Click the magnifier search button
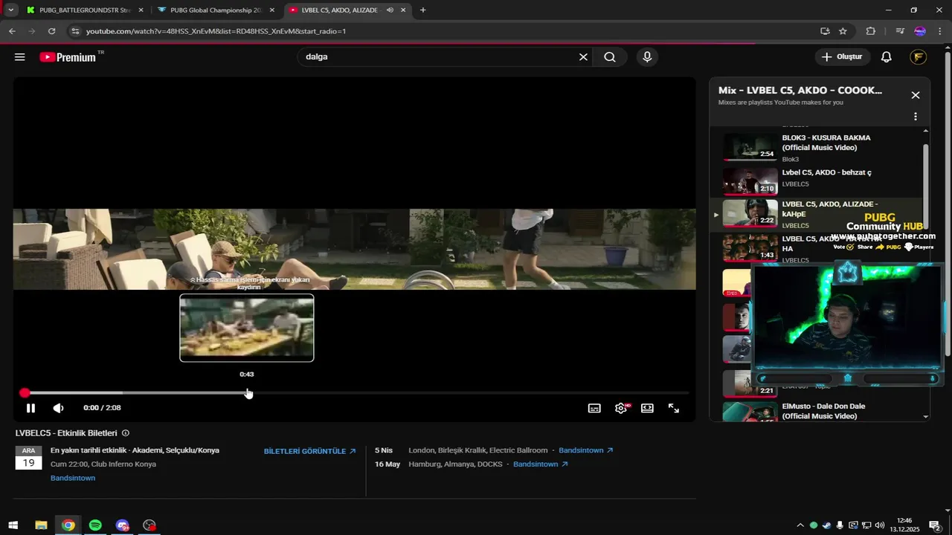This screenshot has width=952, height=535. (610, 57)
